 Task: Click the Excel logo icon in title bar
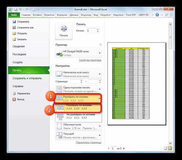click(10, 9)
